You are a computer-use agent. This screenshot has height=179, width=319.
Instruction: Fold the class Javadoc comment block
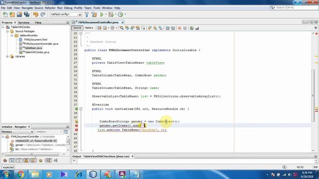[x=81, y=33]
